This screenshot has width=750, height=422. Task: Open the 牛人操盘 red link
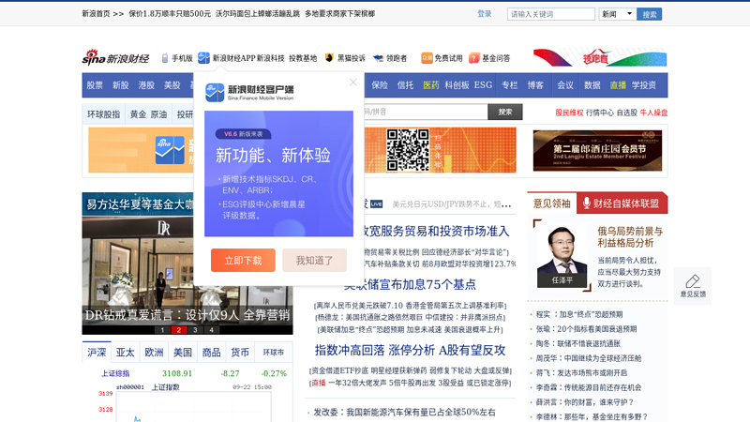[x=653, y=113]
